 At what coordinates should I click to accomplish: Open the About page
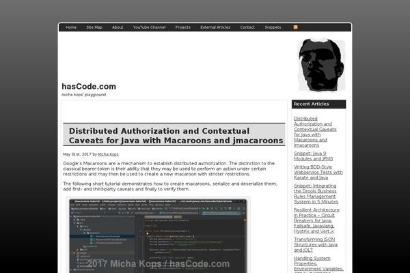[118, 27]
